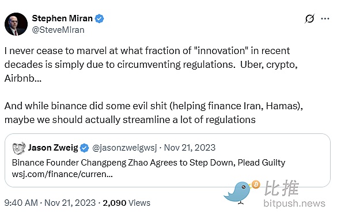
Task: Click Stephen Miran's verified badge
Action: point(99,18)
